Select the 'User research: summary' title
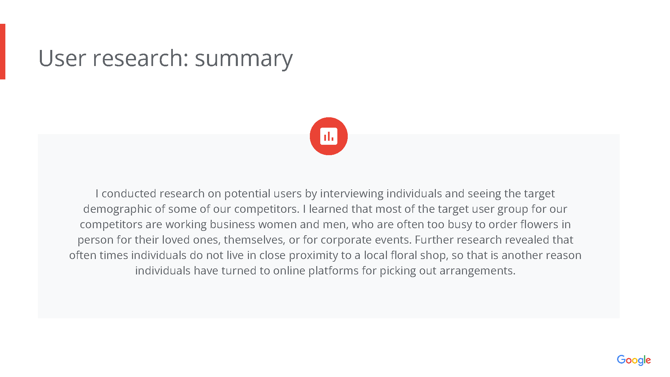 coord(165,58)
